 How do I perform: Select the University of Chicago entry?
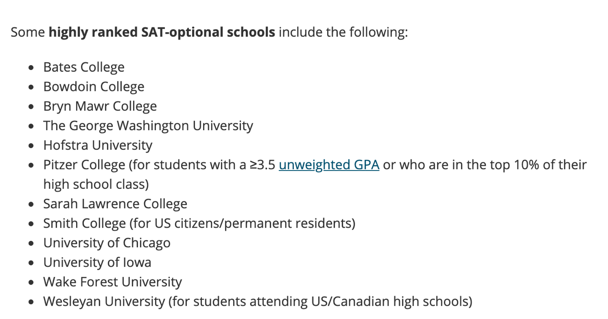pyautogui.click(x=107, y=243)
